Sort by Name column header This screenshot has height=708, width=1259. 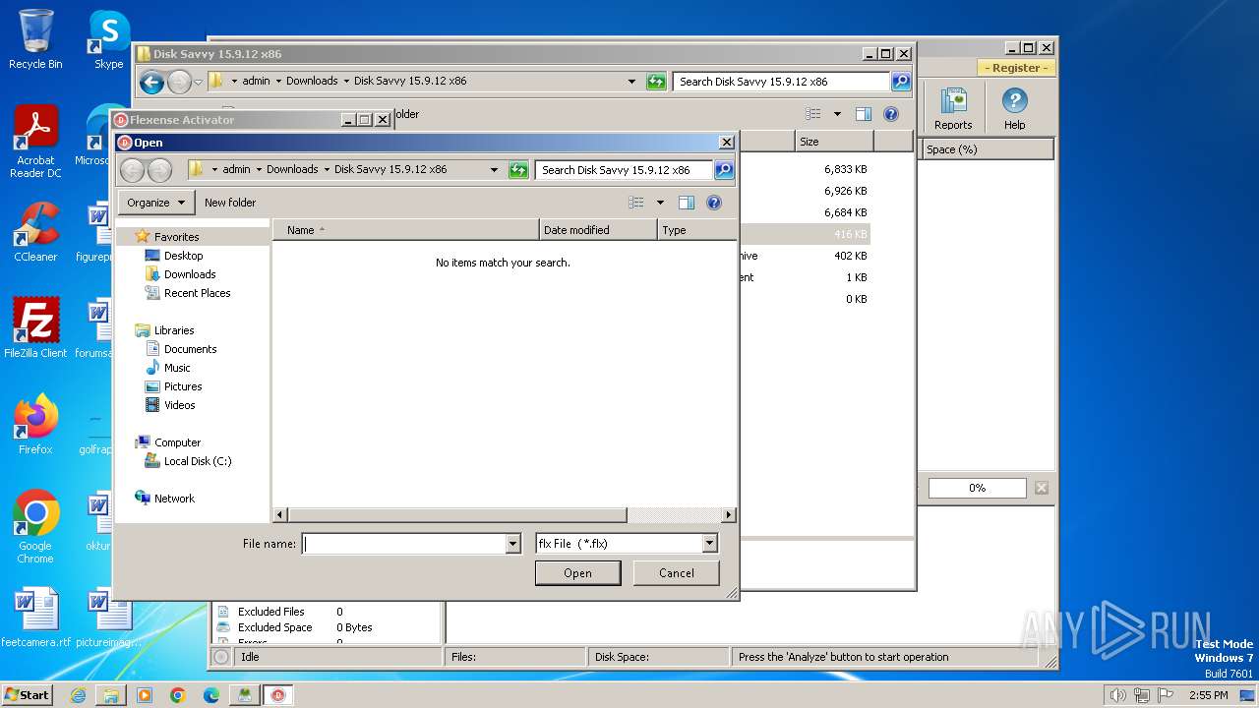[x=406, y=230]
